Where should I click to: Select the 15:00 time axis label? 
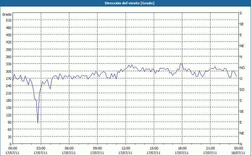[154, 149]
